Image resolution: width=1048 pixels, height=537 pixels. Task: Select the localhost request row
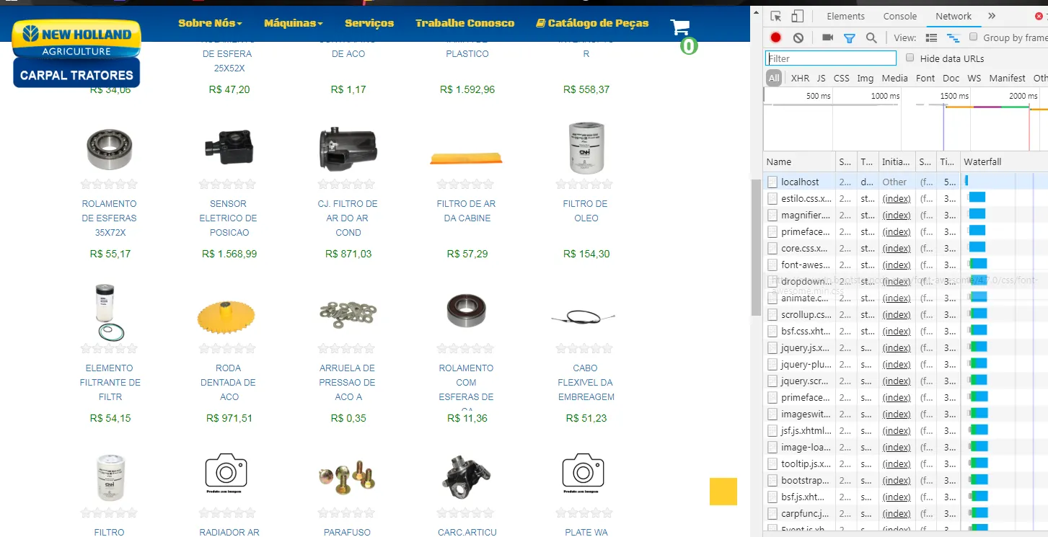pos(905,182)
